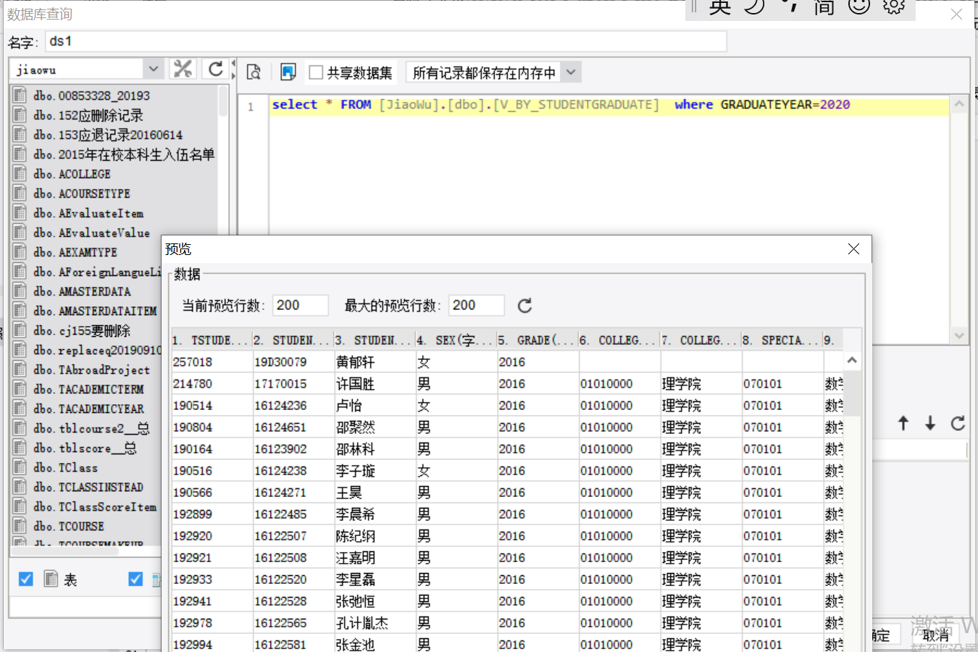The width and height of the screenshot is (978, 652).
Task: Click the SQL editor scroll down arrow
Action: (959, 335)
